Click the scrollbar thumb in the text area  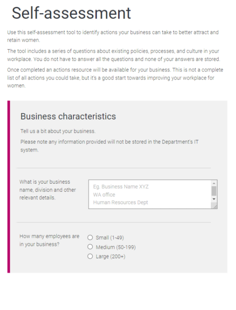coord(214,191)
